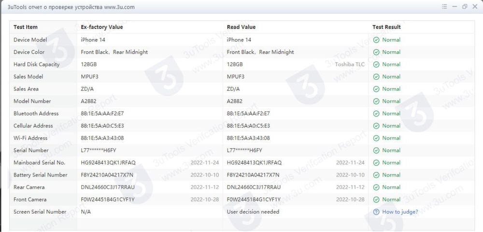Select the Bluetooth Address row label
The height and width of the screenshot is (232, 483).
36,114
